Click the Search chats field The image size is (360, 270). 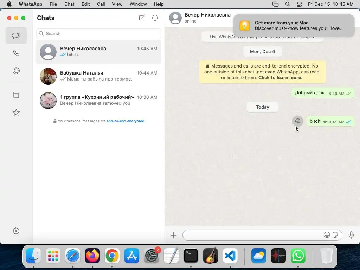tap(98, 33)
